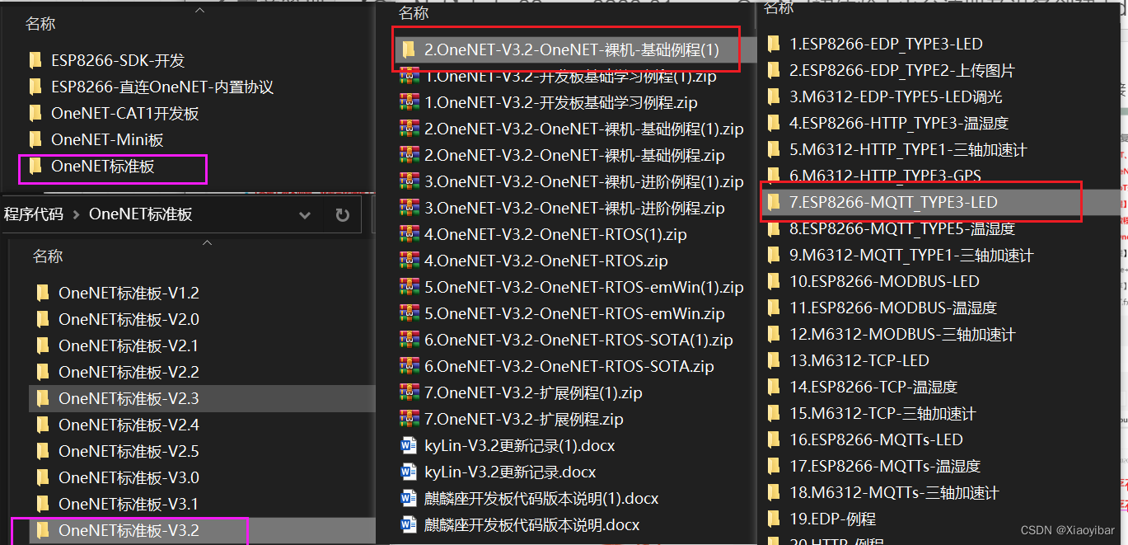Select 2.OneNET-V3.2-OneNET-裸机-基础例程(1).zip file name

point(584,129)
